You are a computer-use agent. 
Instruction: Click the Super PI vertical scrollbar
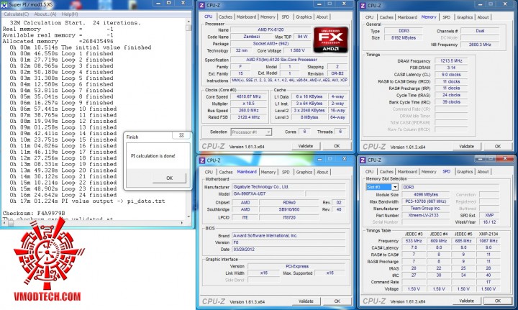188,119
